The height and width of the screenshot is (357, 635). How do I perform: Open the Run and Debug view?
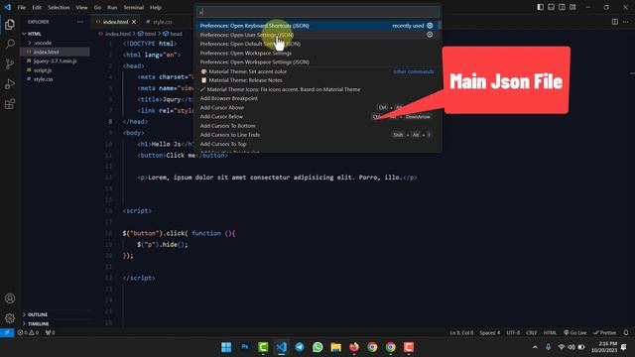click(10, 84)
